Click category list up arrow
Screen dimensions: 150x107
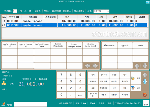coord(137,66)
